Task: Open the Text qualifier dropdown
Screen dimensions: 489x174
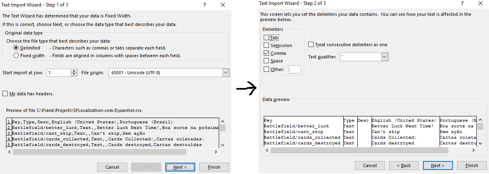Action: pyautogui.click(x=384, y=57)
